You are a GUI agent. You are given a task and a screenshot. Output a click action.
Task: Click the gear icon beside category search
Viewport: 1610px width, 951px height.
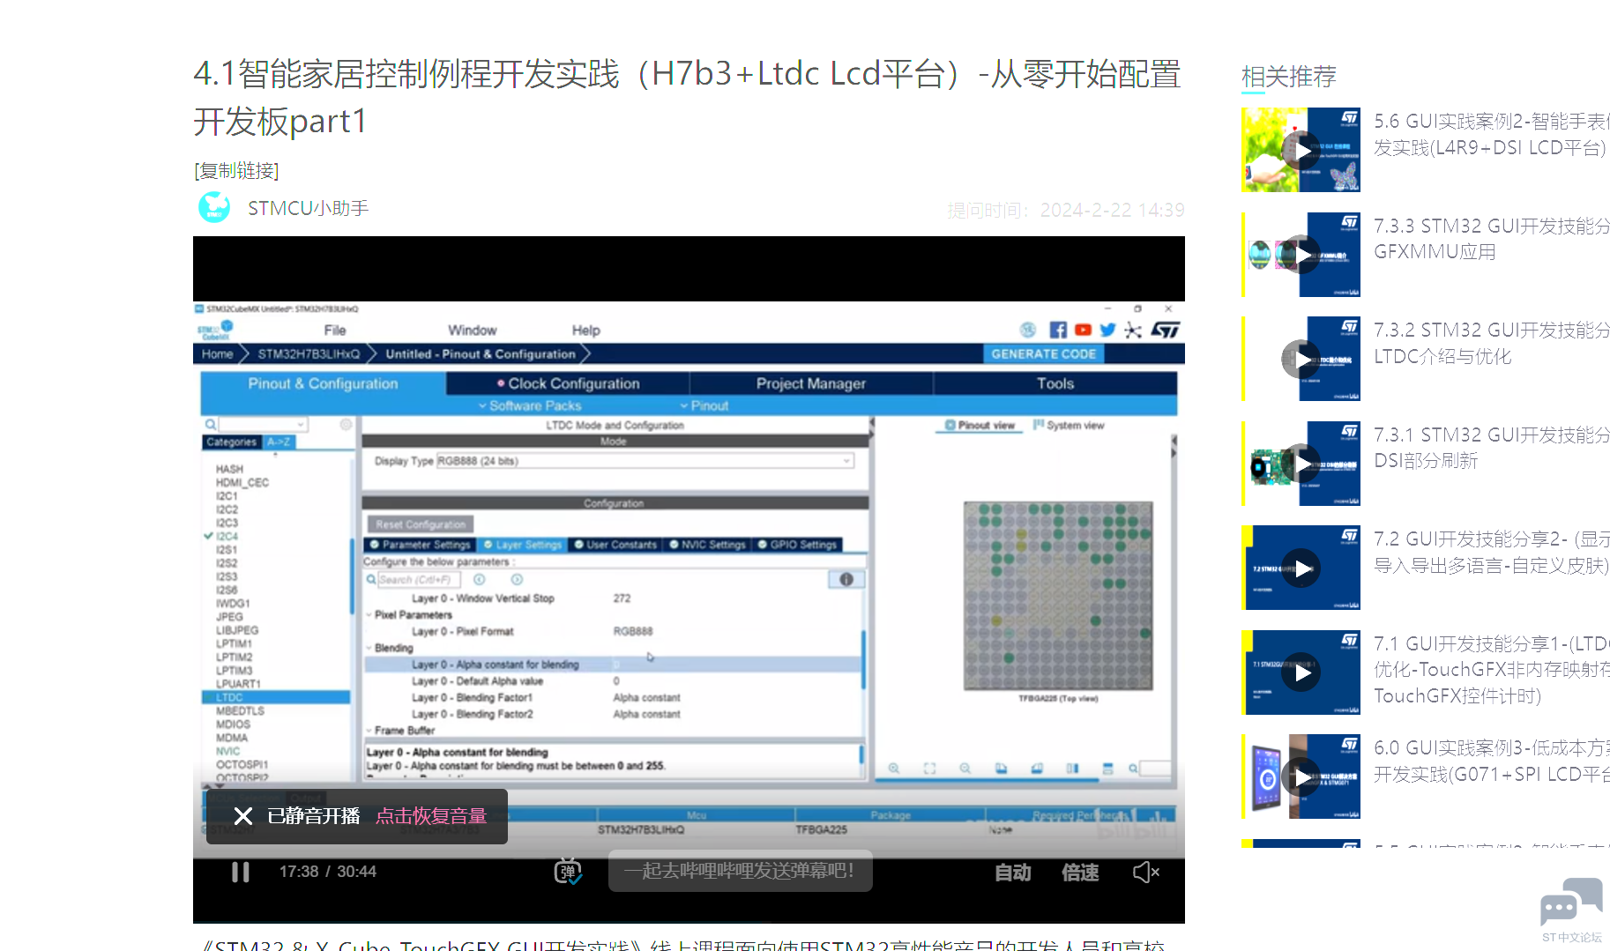point(346,425)
